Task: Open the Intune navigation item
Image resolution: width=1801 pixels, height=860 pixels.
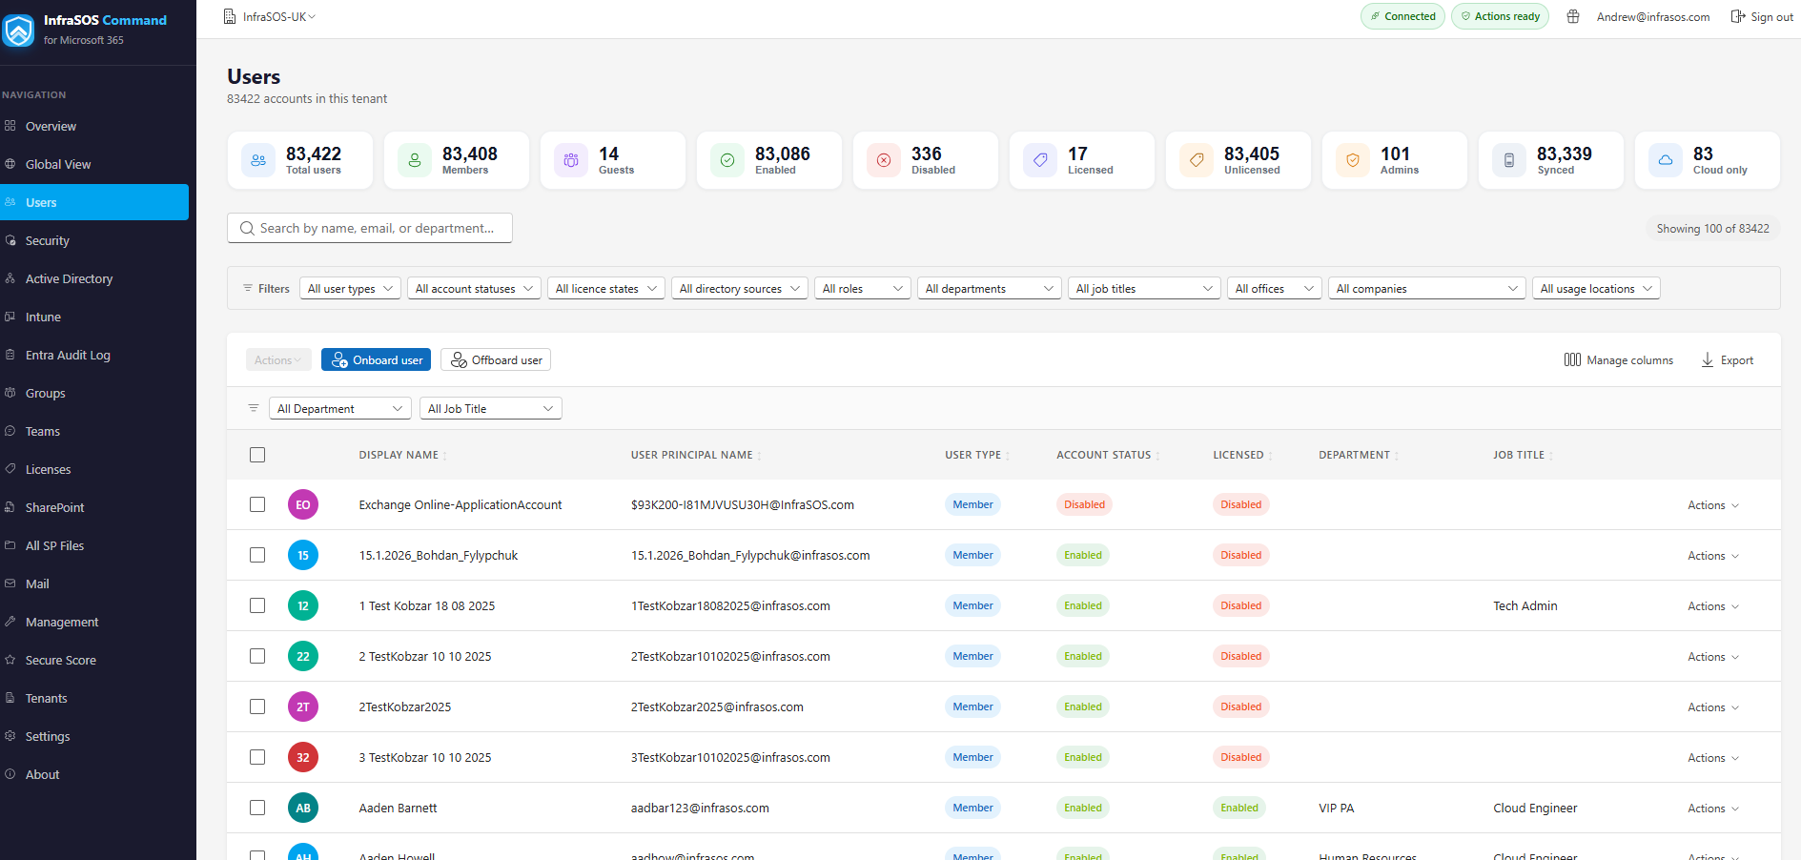Action: [x=94, y=317]
